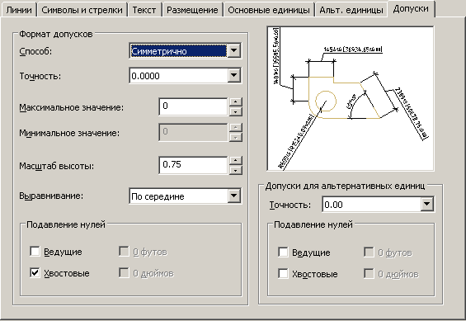
Task: Increase Максимальное значение with up arrow
Action: tap(235, 102)
